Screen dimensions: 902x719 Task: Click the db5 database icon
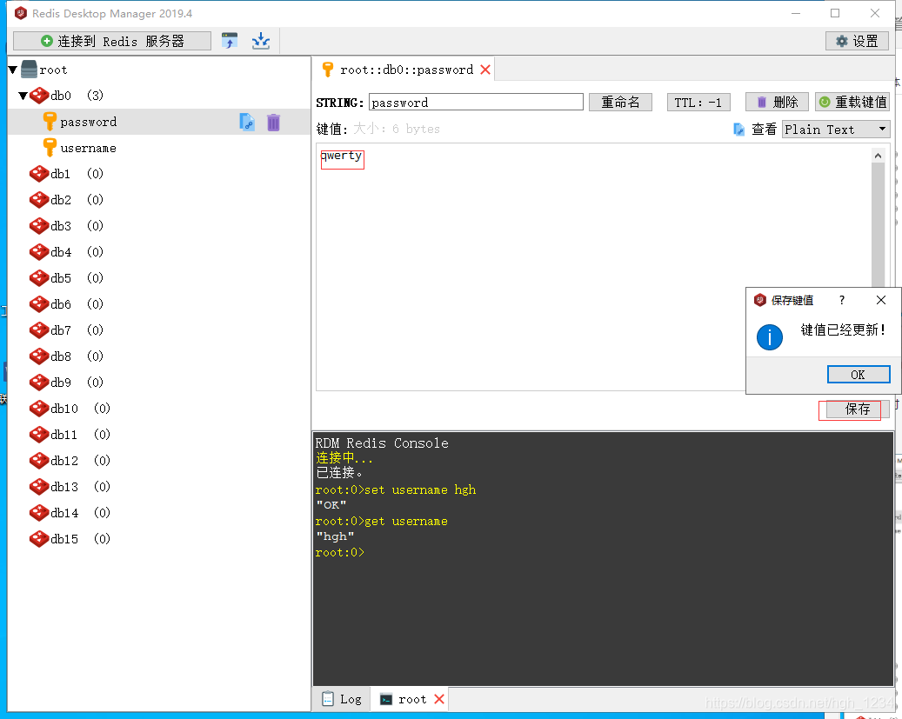point(39,278)
